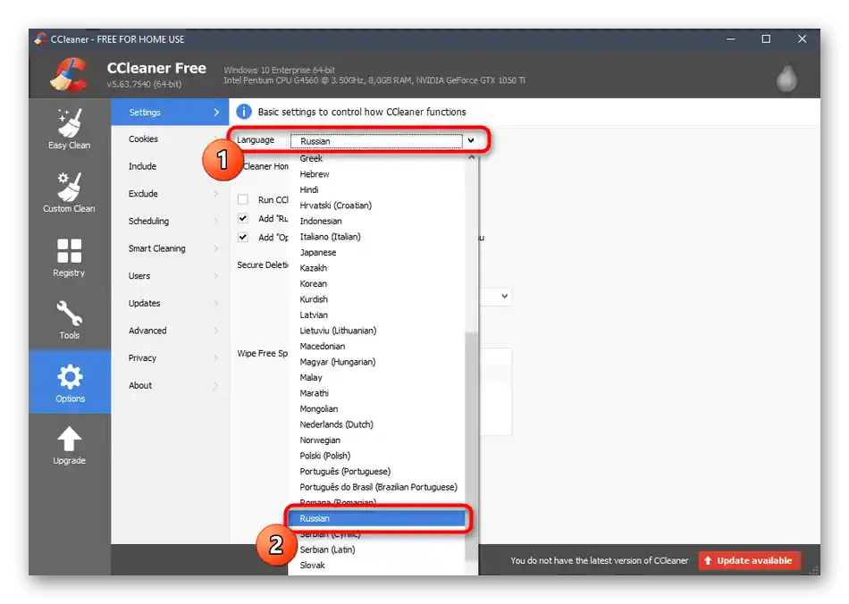
Task: Choose Latvian from the language list
Action: (376, 315)
